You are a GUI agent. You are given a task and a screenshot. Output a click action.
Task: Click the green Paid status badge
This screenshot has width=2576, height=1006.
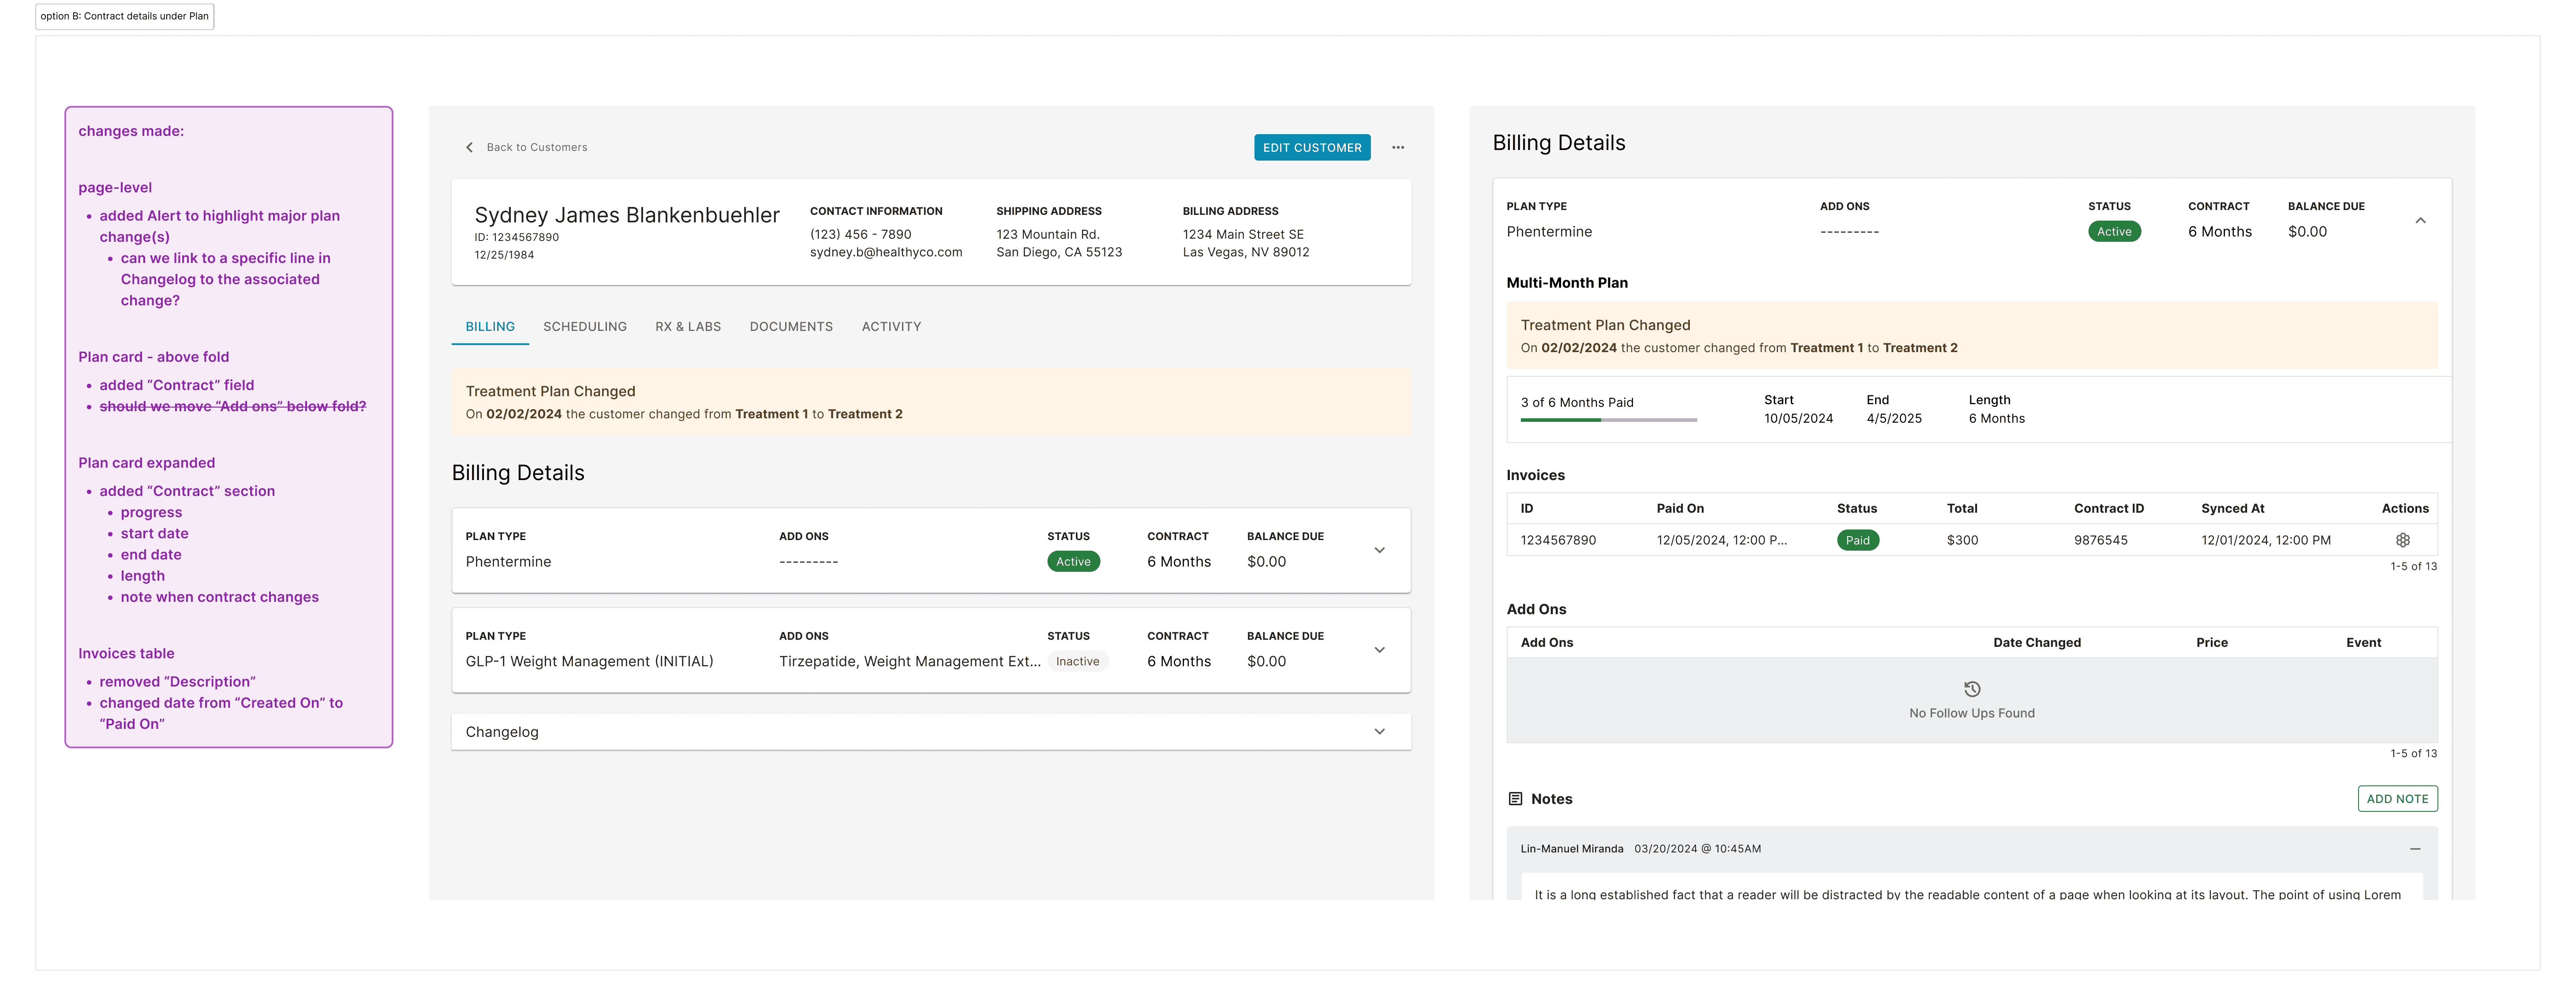1857,540
